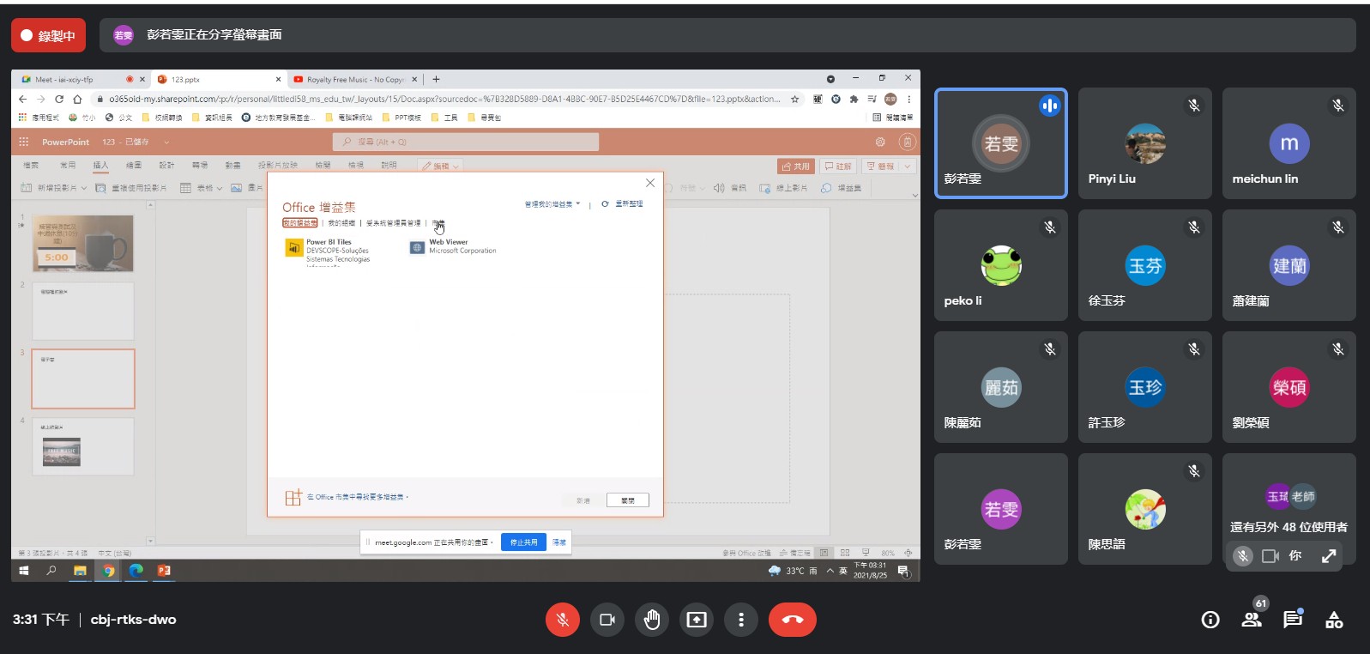The image size is (1370, 654).
Task: Click the Royalty Free Music browser tab
Action: [353, 80]
